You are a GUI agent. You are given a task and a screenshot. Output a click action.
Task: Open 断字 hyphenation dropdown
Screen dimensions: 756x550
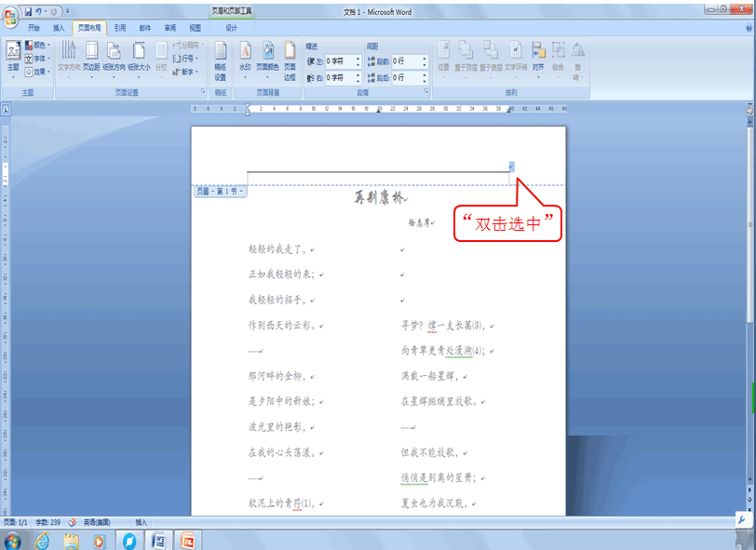(185, 72)
